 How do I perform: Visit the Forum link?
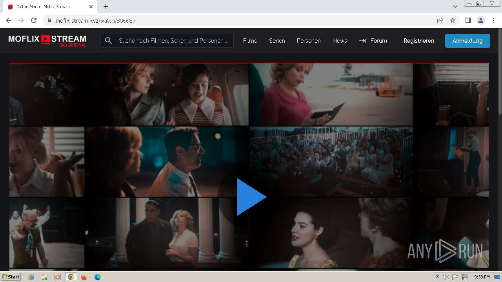(x=373, y=41)
